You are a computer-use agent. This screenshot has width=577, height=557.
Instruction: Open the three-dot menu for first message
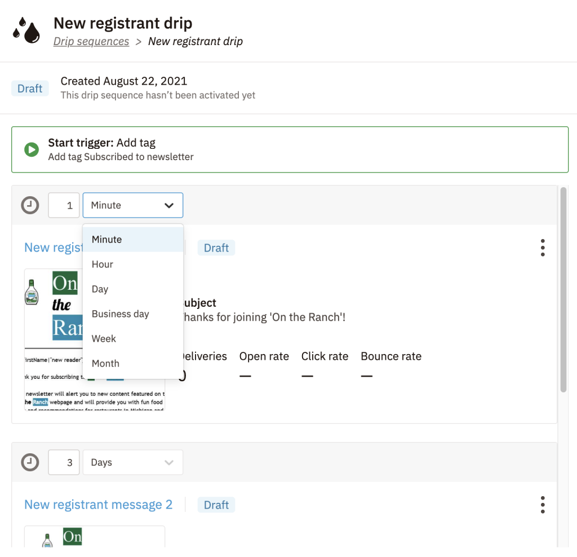pos(543,247)
